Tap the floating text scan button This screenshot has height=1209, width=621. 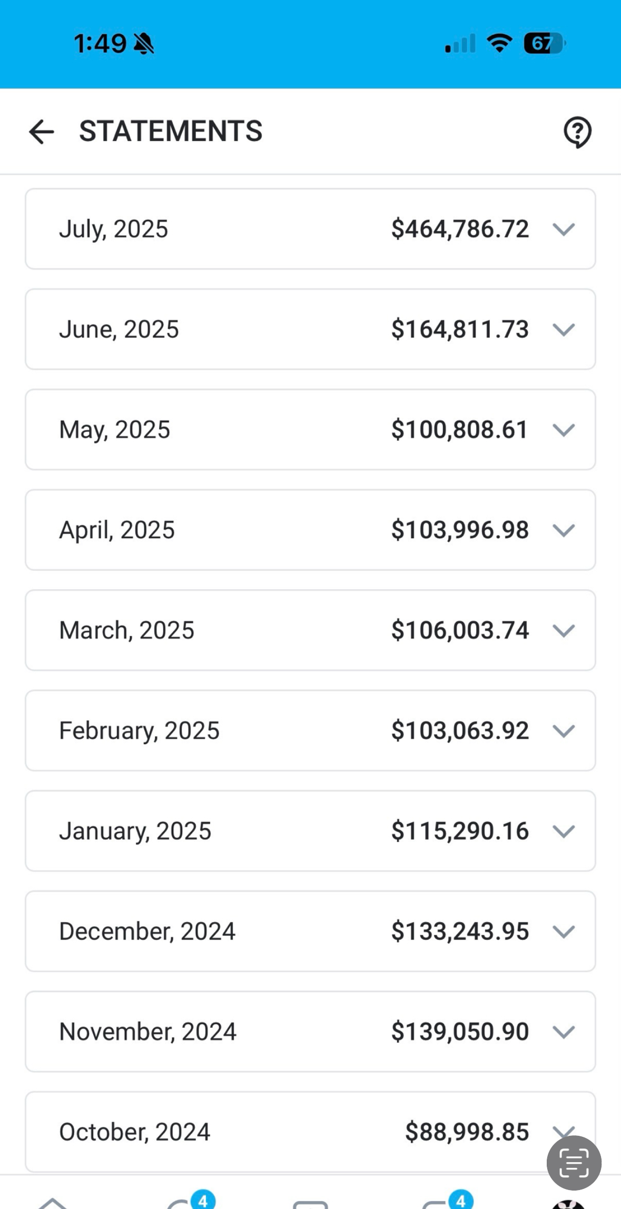coord(574,1163)
